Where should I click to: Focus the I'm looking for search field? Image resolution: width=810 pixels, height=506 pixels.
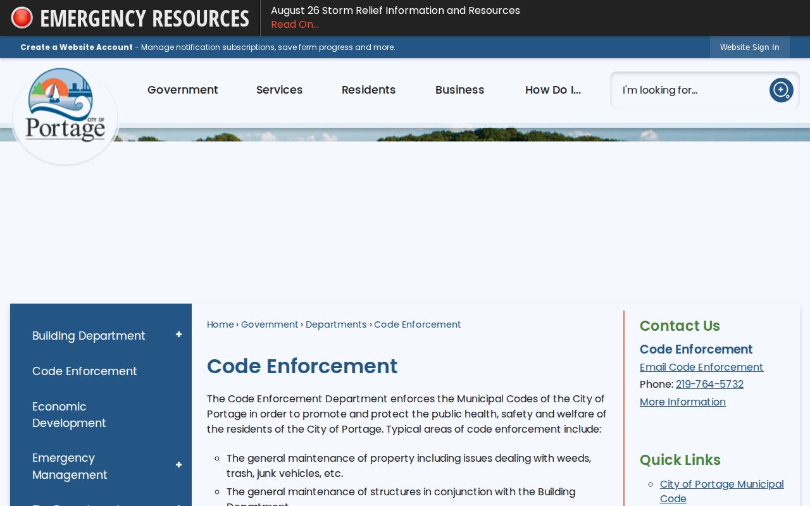[x=690, y=90]
